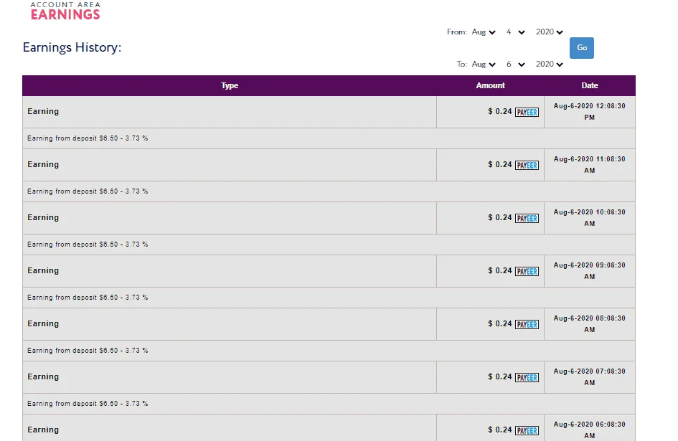
Task: Click the Type column header
Action: [x=230, y=85]
